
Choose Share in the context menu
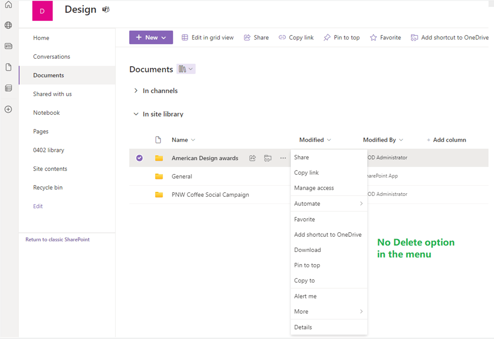pos(329,157)
